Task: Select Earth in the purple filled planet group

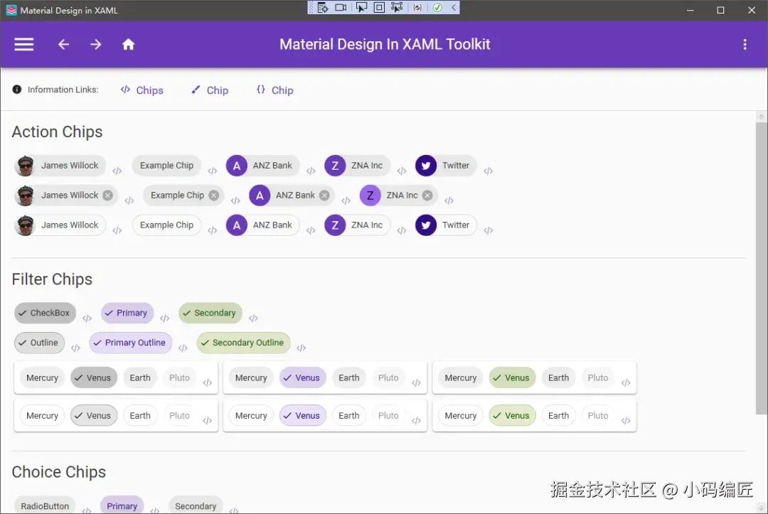Action: pos(348,378)
